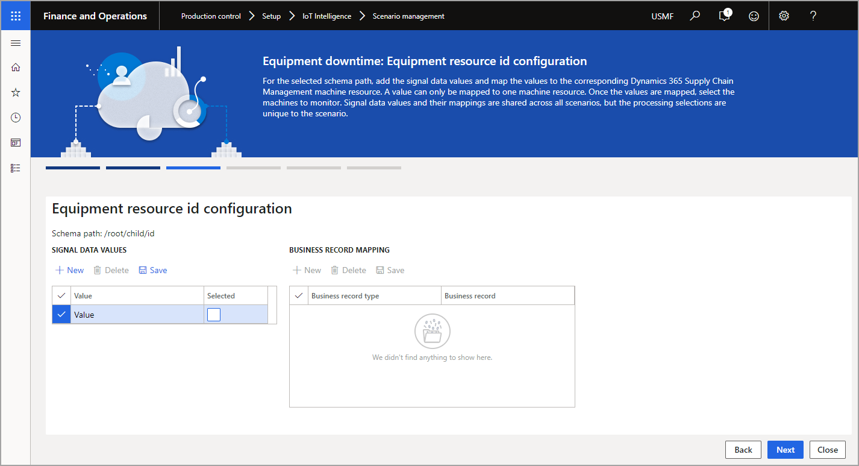Open the app launcher waffle icon
Viewport: 859px width, 466px height.
[16, 16]
